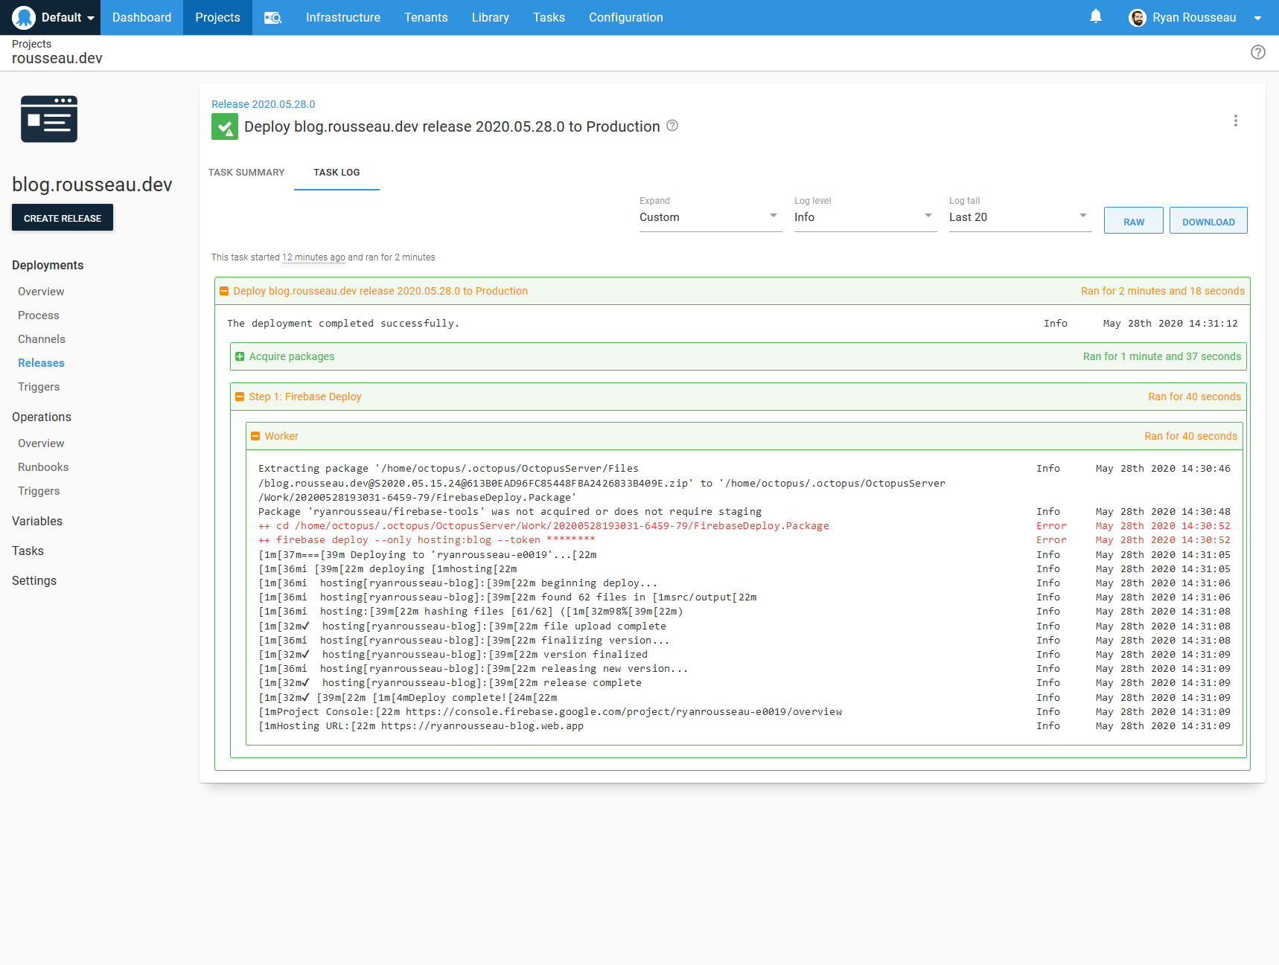Open help via the question mark icon top right

pyautogui.click(x=1258, y=52)
